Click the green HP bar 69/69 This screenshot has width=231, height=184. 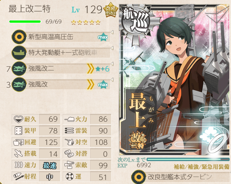point(25,22)
